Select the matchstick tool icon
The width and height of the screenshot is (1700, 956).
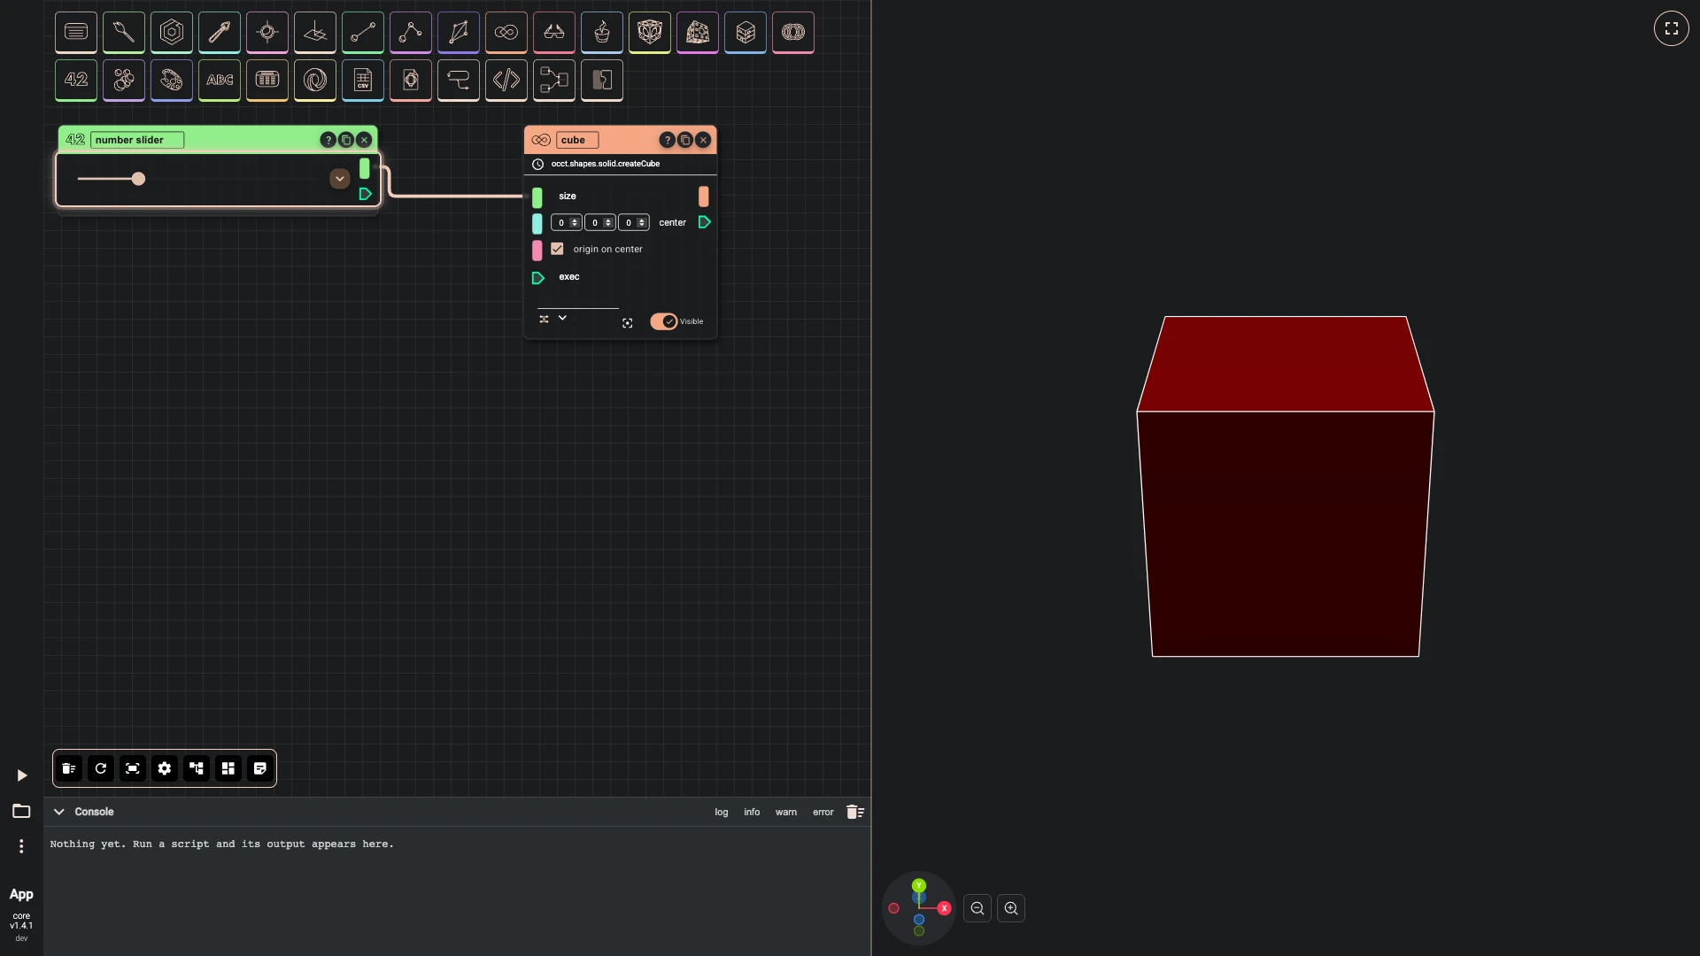(x=124, y=33)
